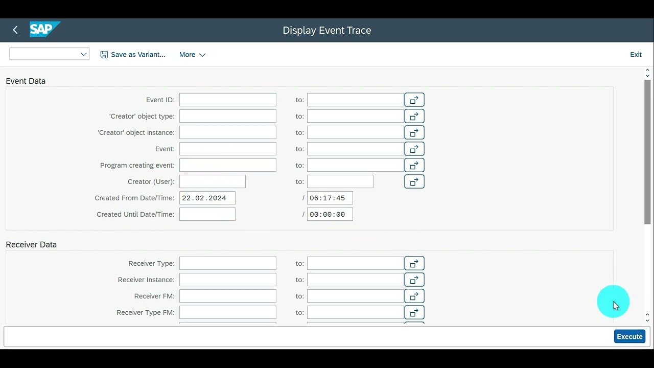Click Exit in the toolbar
The width and height of the screenshot is (654, 368).
(x=636, y=55)
